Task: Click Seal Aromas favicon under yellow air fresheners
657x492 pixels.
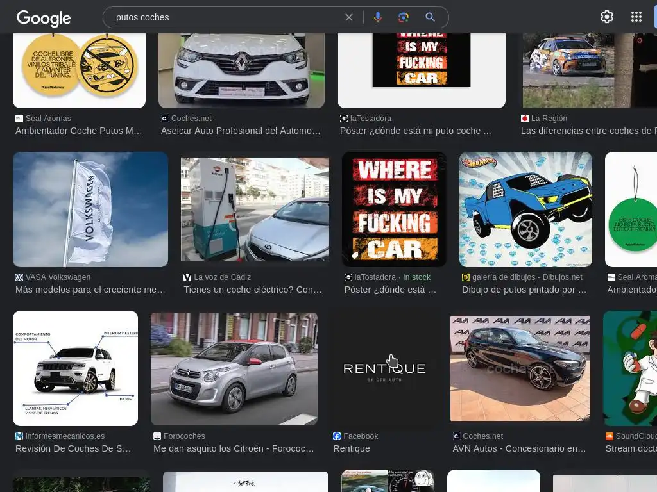Action: [19, 119]
